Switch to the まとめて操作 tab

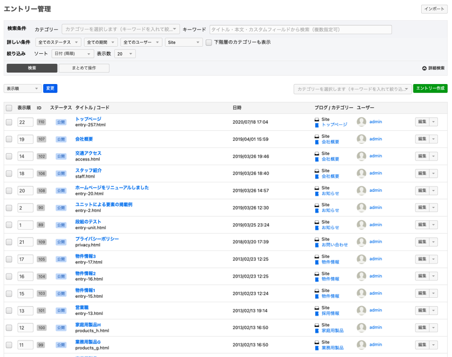click(x=84, y=68)
